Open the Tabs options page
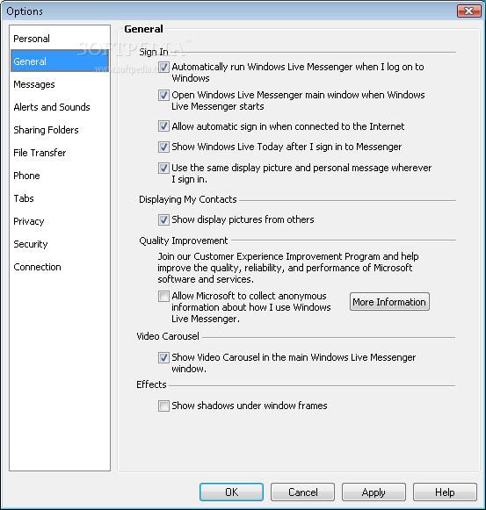 [59, 198]
